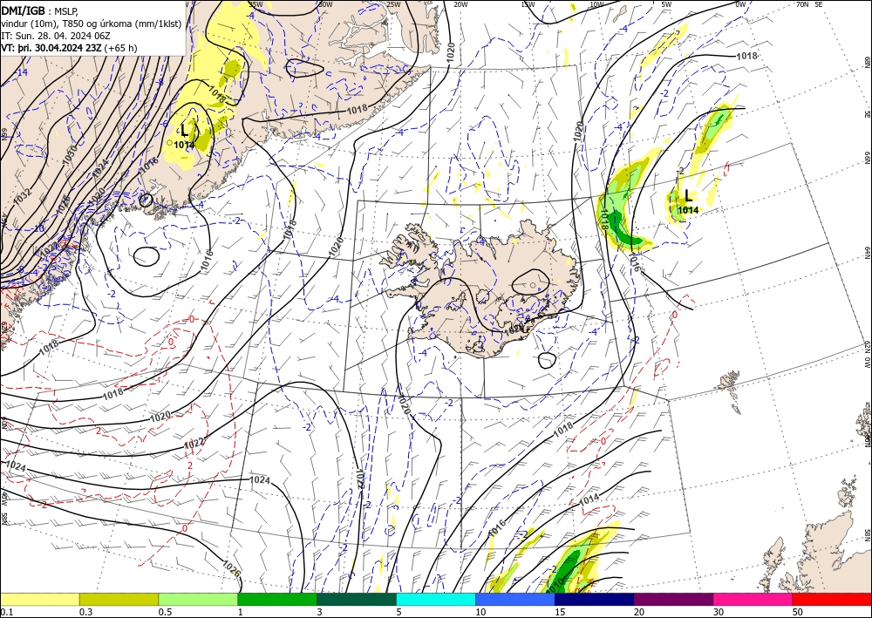Click the purple legend swatch for 20 mm
Image resolution: width=872 pixels, height=618 pixels.
[x=673, y=599]
